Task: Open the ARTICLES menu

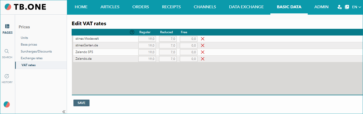Action: [110, 7]
